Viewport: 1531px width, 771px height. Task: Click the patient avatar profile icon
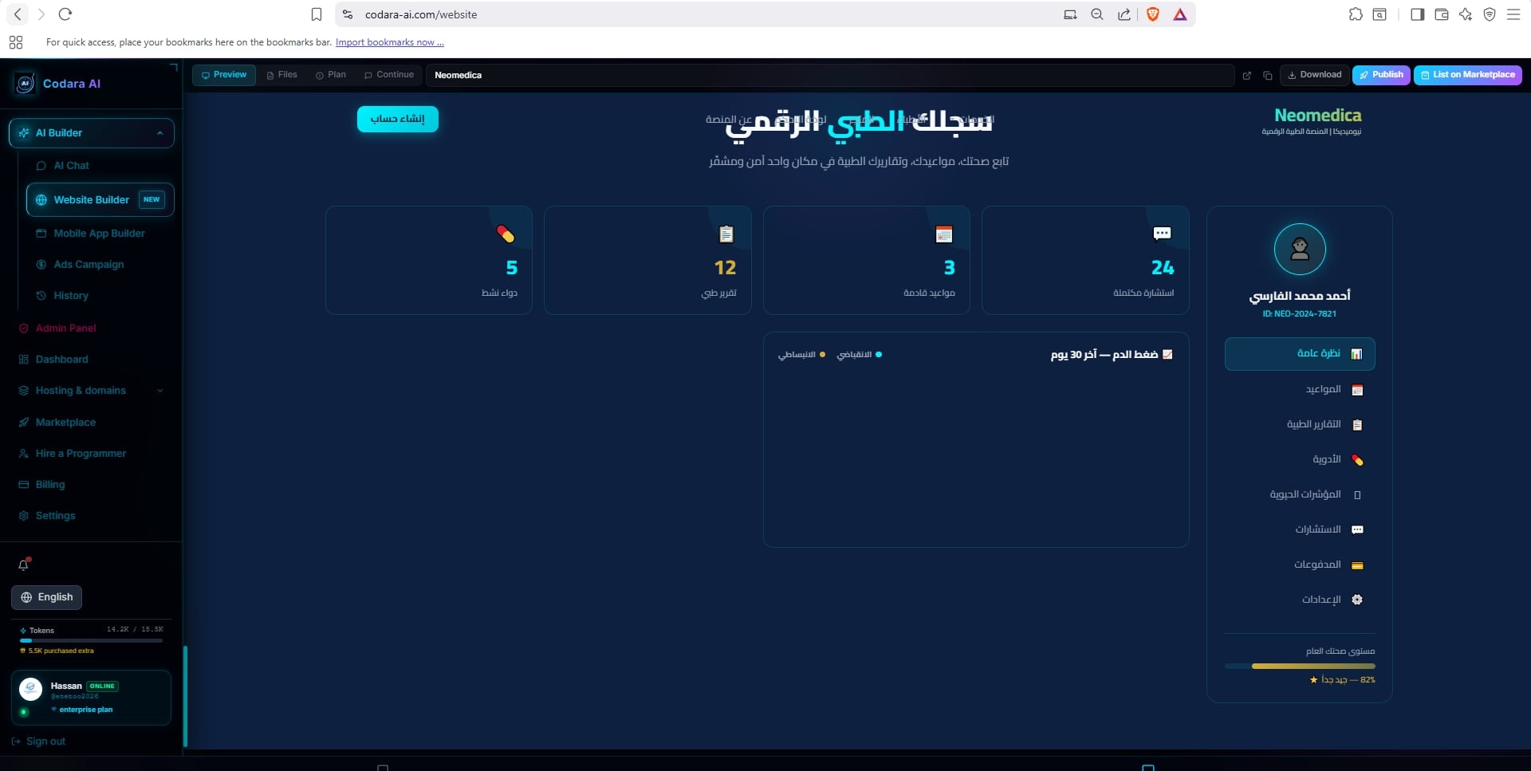click(x=1300, y=250)
